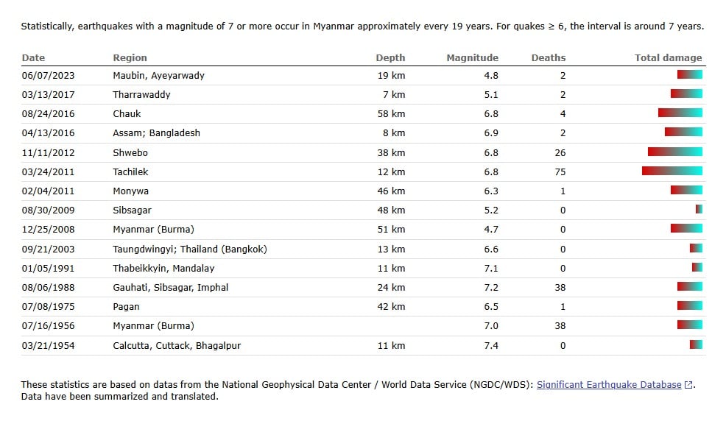Image resolution: width=726 pixels, height=421 pixels.
Task: Select the region Gauhati, Sibsagar, Imphal
Action: click(x=170, y=287)
